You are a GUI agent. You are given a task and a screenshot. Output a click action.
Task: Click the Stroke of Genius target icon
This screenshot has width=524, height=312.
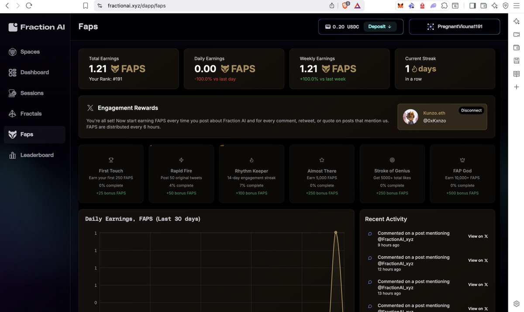pyautogui.click(x=392, y=160)
